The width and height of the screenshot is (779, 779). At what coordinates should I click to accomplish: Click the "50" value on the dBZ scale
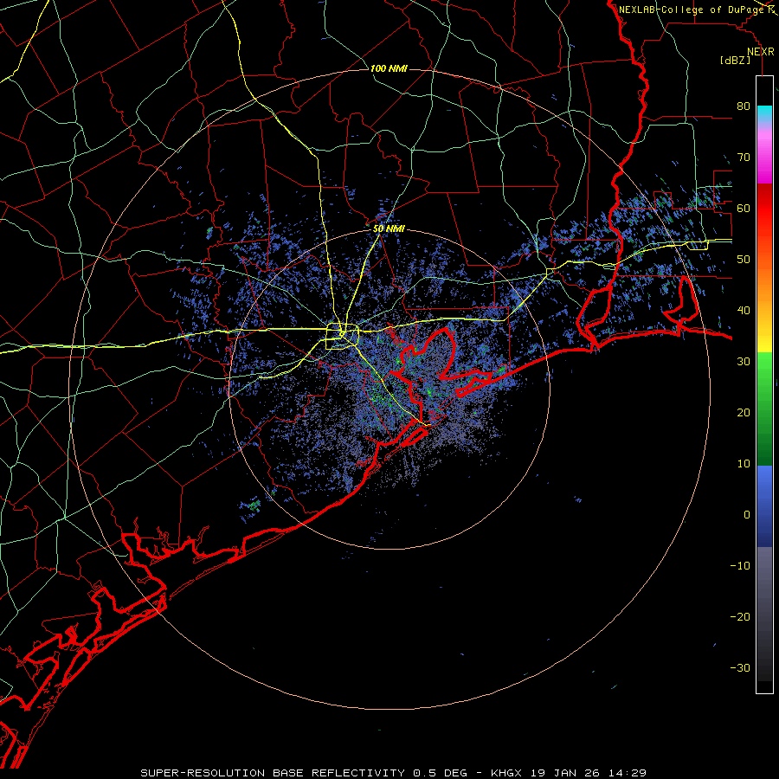point(744,260)
